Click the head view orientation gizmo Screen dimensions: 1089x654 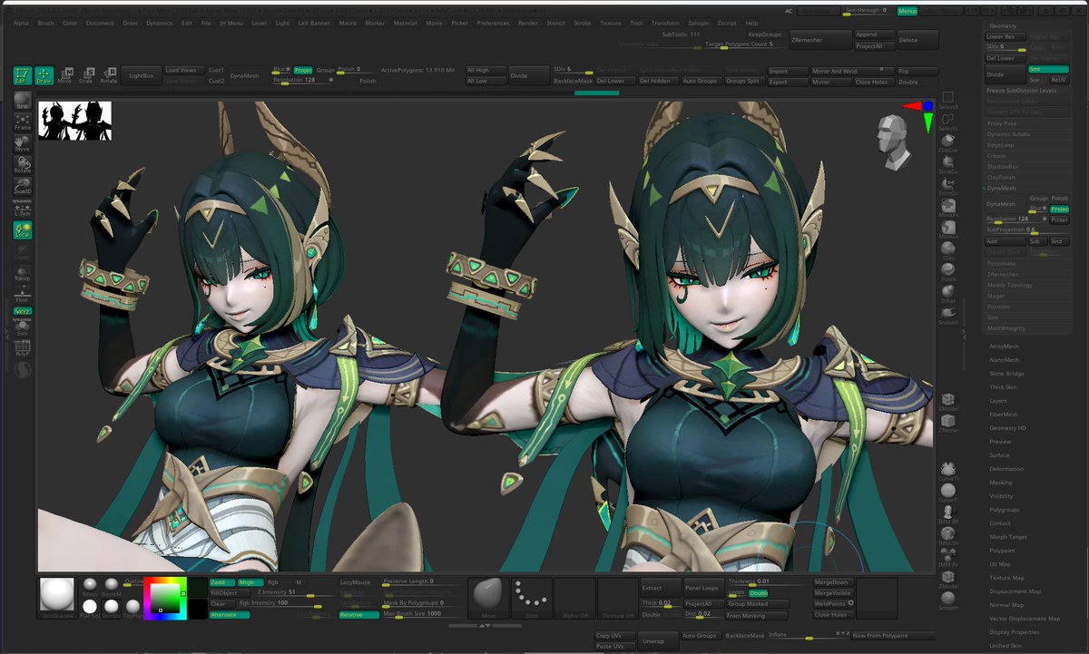894,142
